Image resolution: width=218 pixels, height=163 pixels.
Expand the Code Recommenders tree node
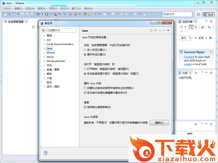coord(44,44)
